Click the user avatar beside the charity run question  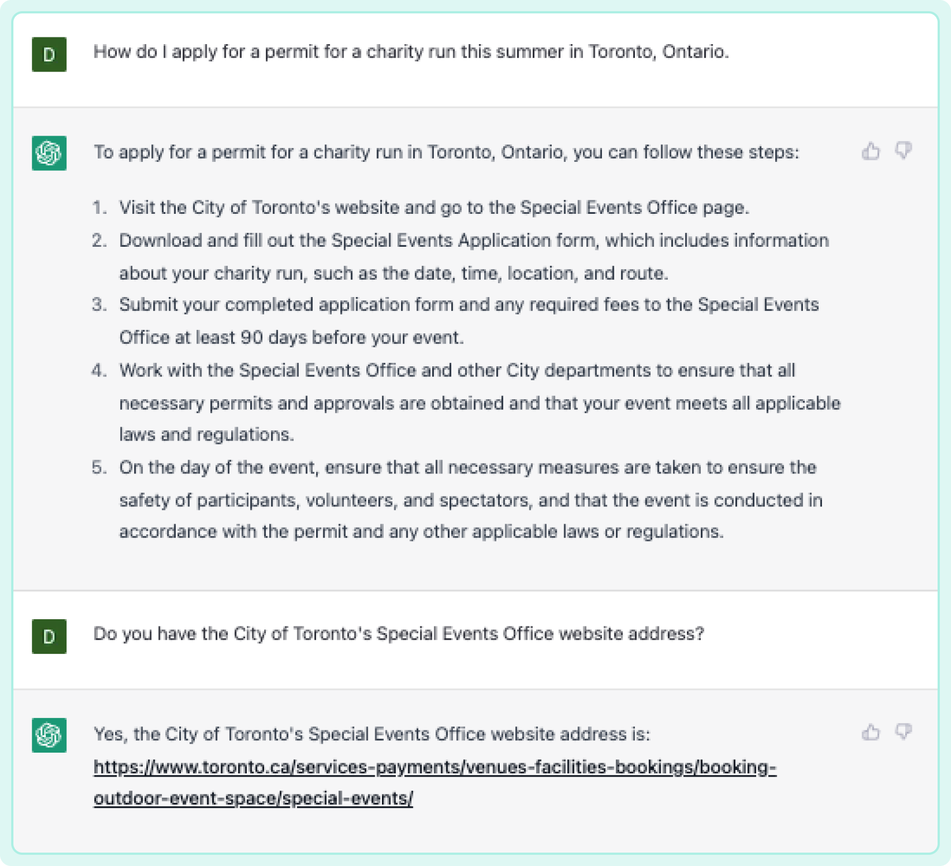click(x=49, y=54)
